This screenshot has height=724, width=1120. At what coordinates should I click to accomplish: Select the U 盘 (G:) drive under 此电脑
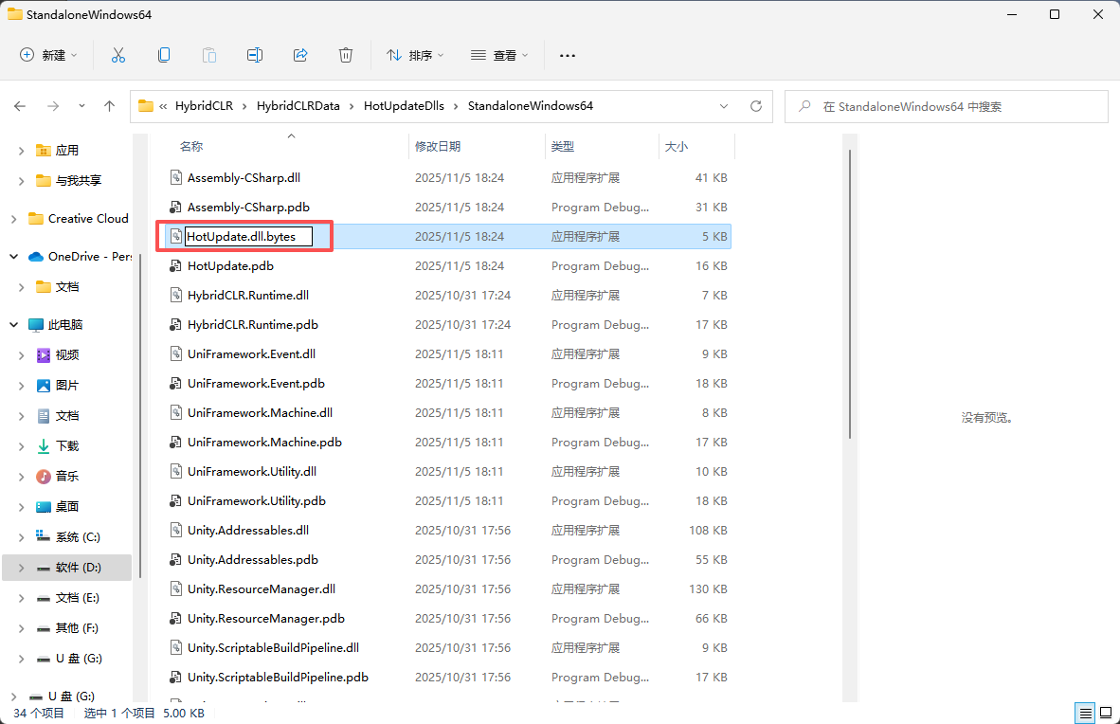point(79,659)
